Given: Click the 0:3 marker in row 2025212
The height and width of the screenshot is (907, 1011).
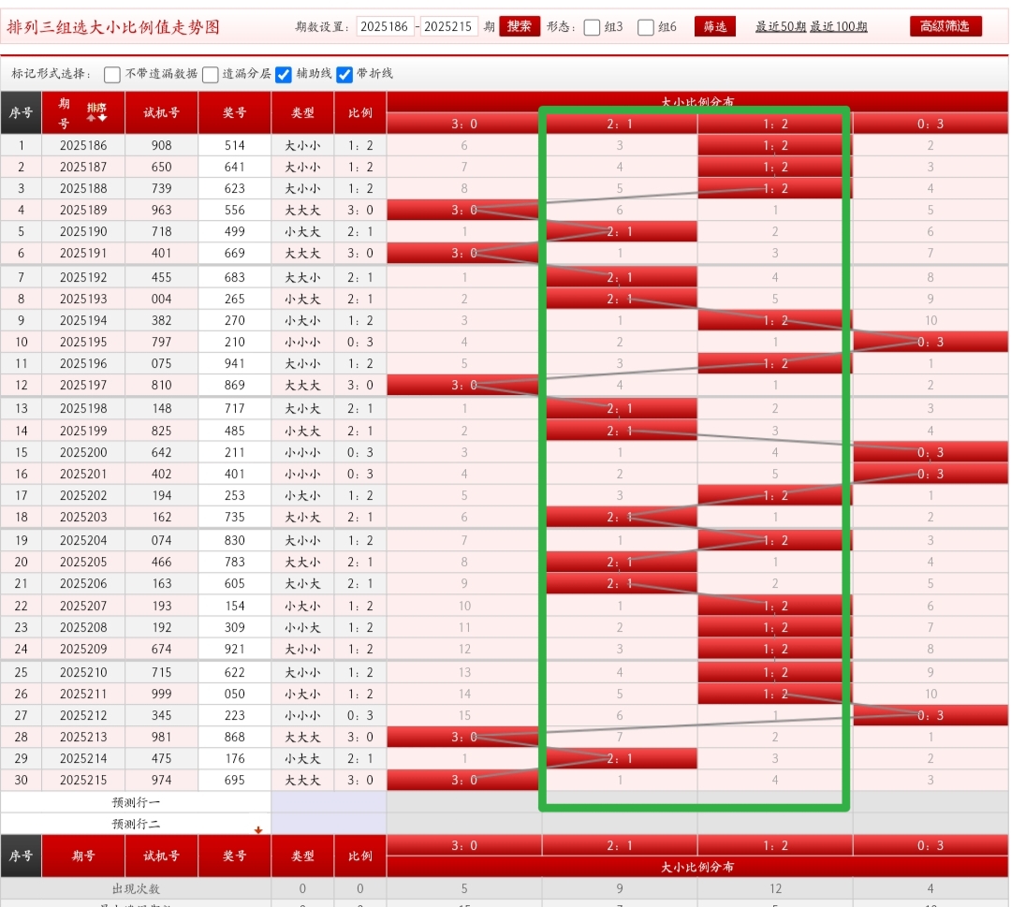Looking at the screenshot, I should pyautogui.click(x=930, y=716).
